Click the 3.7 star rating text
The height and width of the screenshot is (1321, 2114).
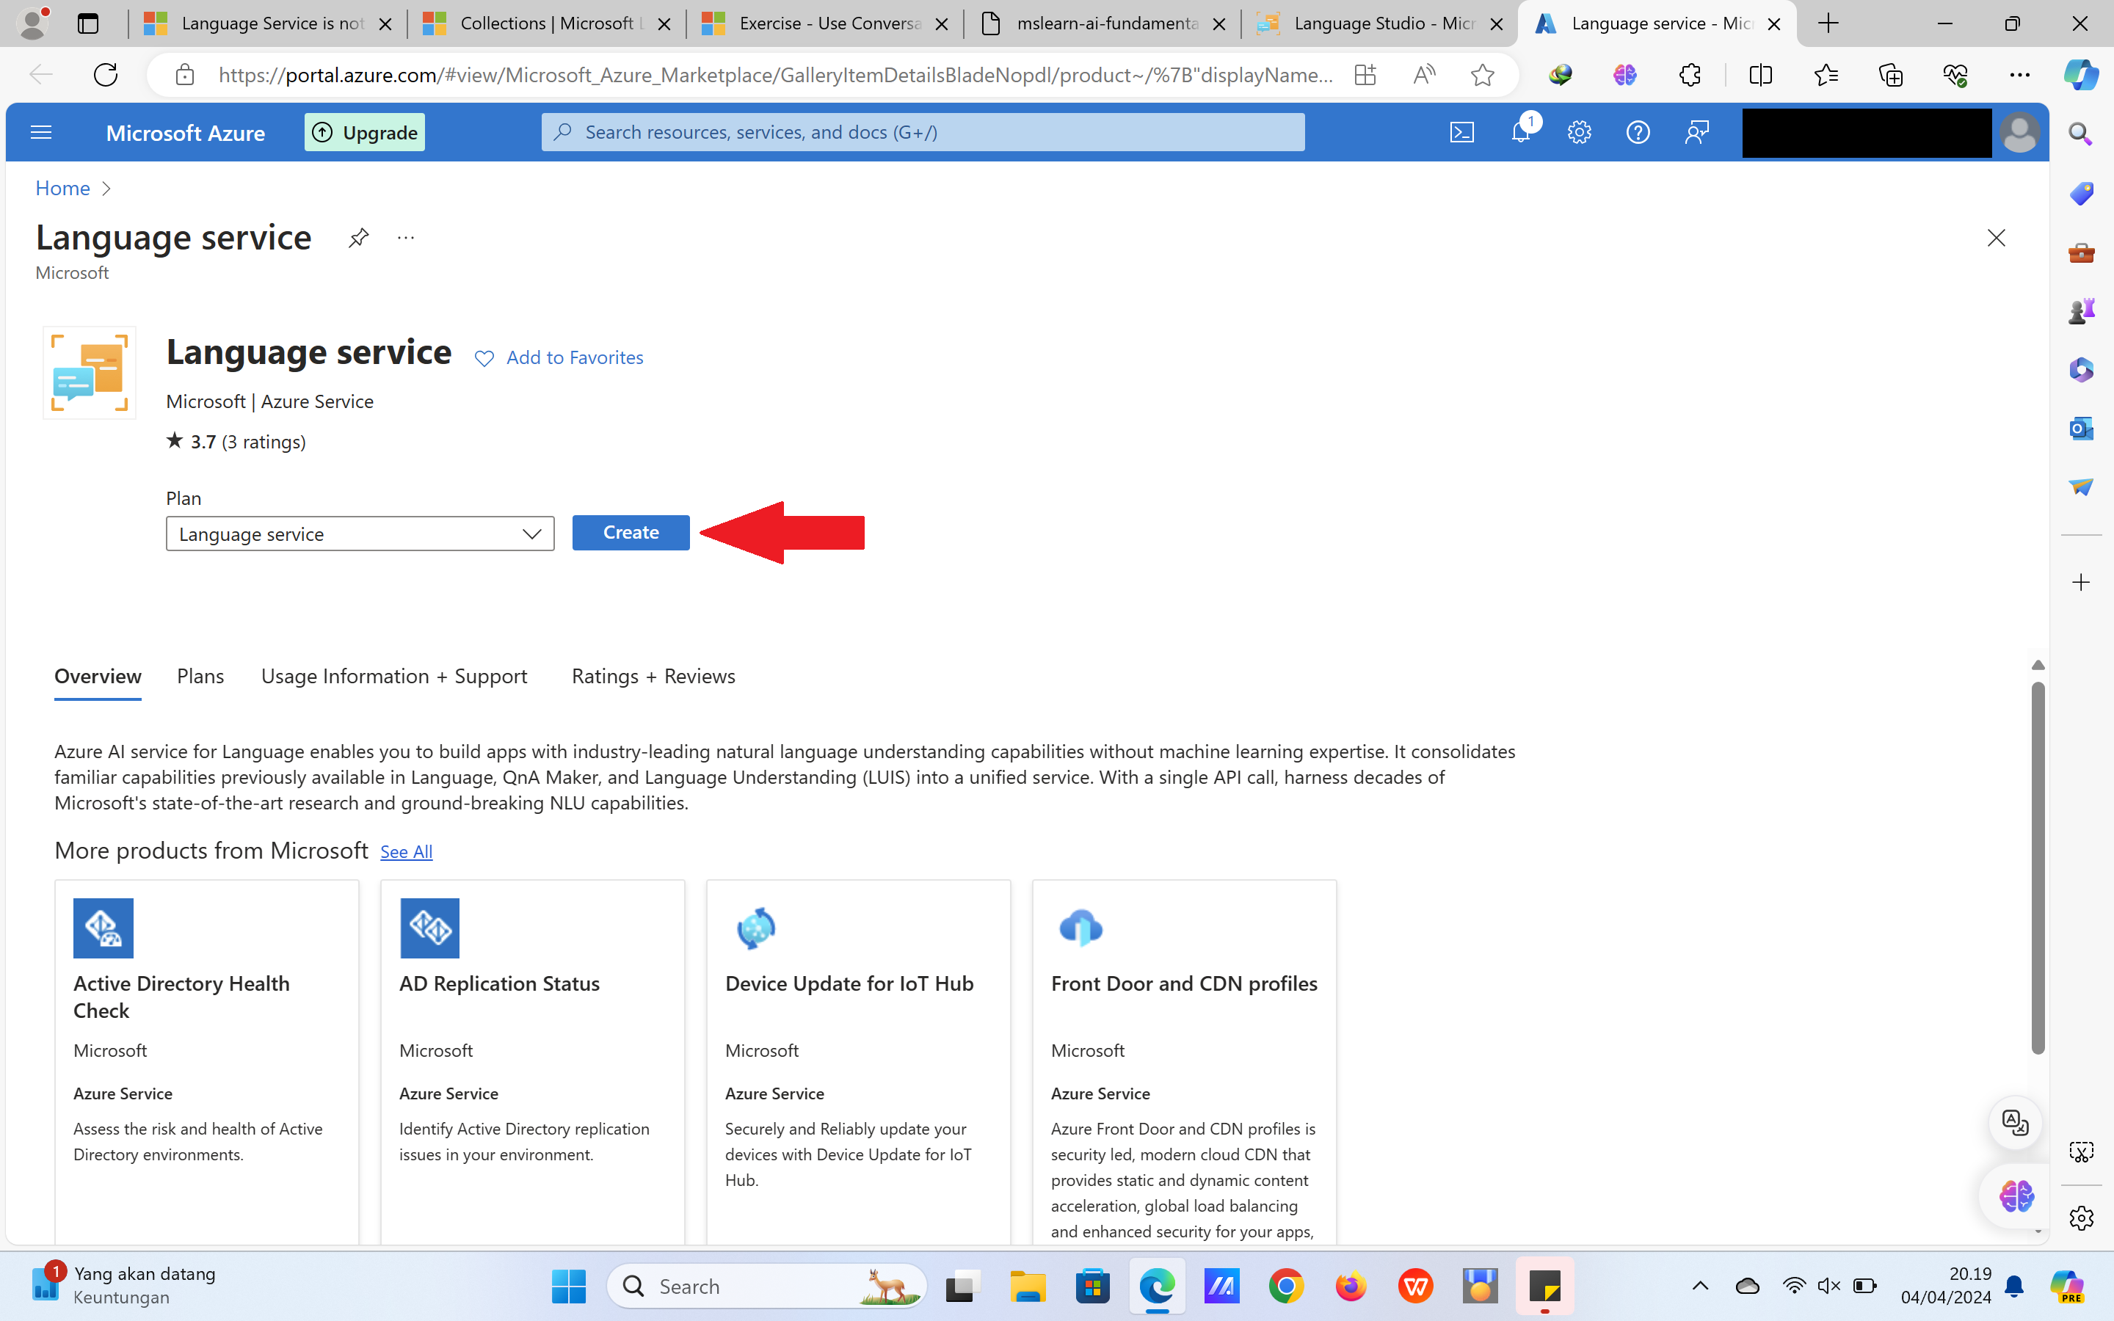(x=237, y=441)
